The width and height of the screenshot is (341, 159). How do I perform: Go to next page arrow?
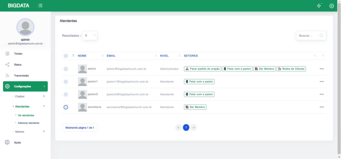193,127
